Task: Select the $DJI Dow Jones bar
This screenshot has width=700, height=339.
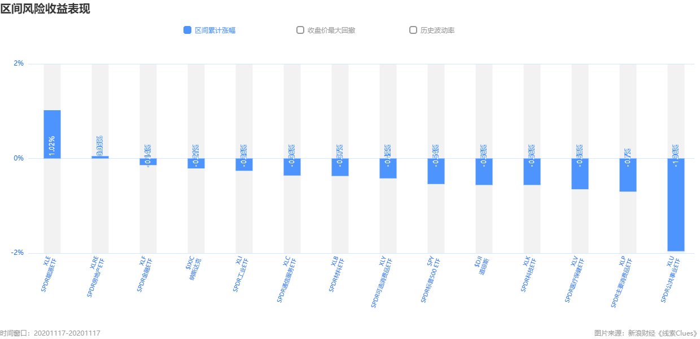Action: (x=484, y=172)
